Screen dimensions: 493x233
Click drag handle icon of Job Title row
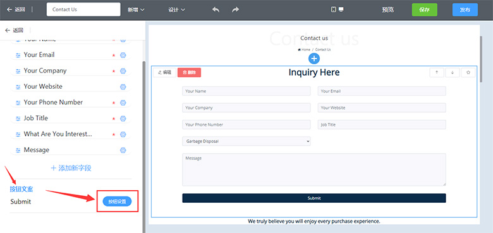pyautogui.click(x=18, y=118)
